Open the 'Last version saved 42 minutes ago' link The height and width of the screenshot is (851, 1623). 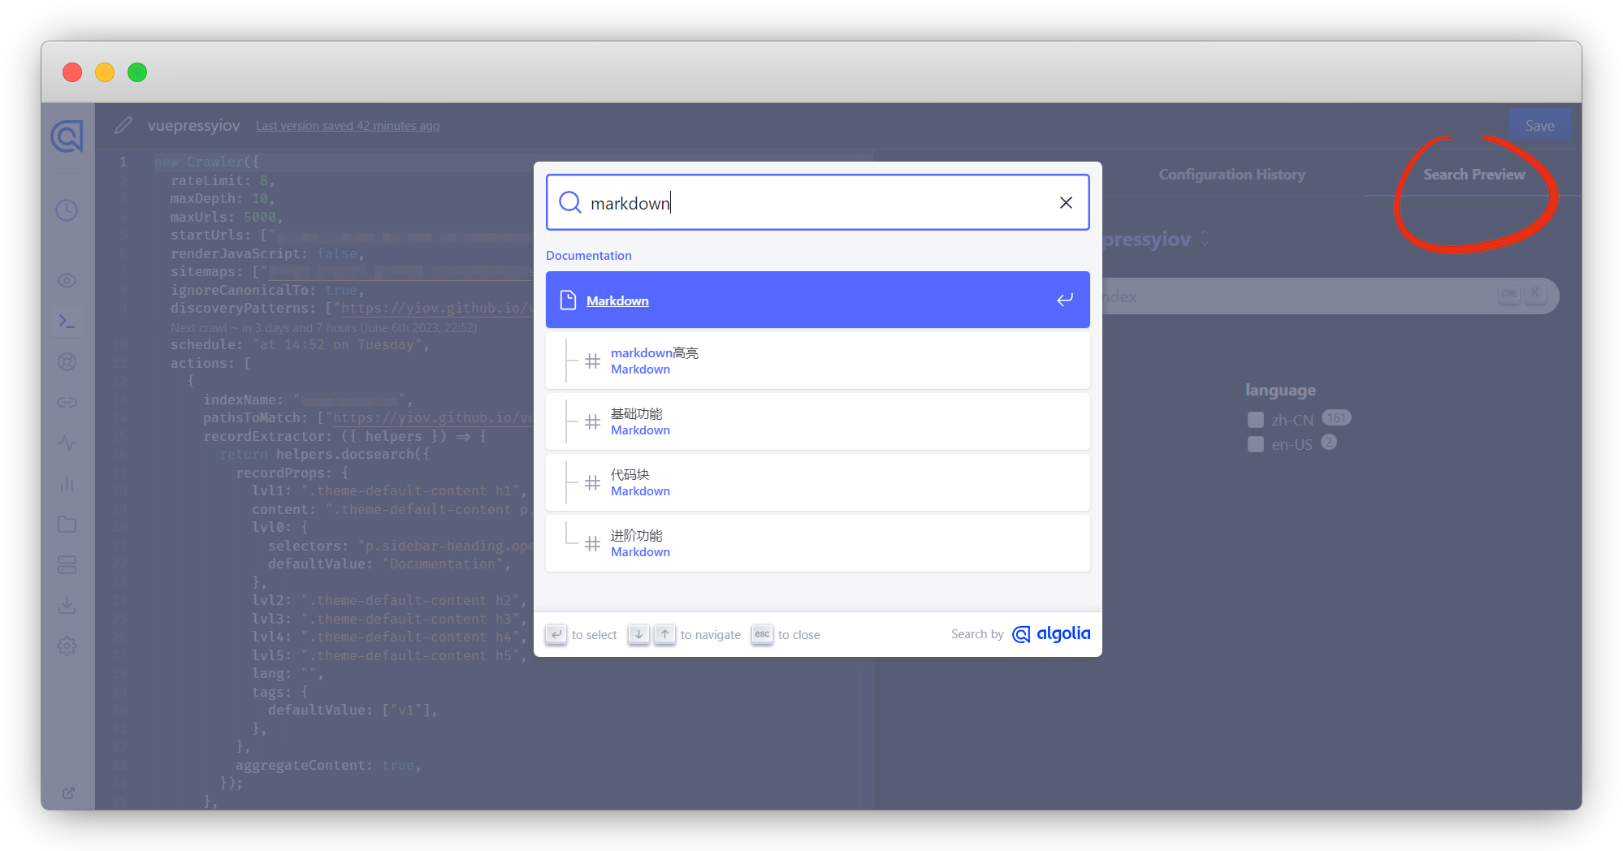pos(348,125)
